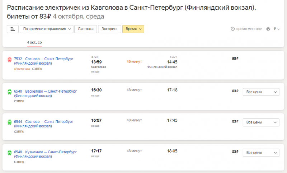287x173 pixels.
Task: Open the ruble currency selector
Action: (276, 29)
